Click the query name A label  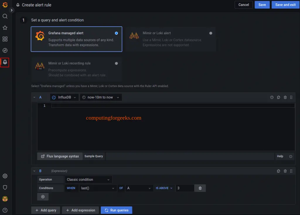40,97
